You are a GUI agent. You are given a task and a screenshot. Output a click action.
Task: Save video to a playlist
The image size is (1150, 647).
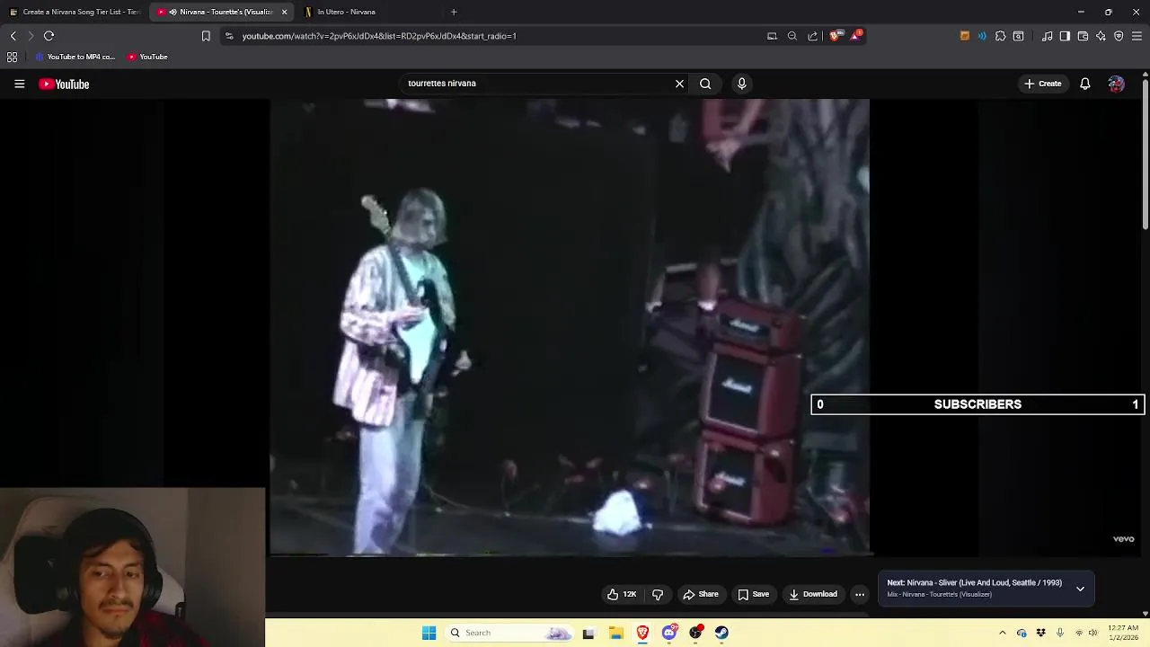click(753, 594)
